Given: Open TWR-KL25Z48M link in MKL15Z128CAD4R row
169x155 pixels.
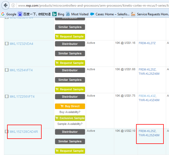Looking at the screenshot, I should tap(149, 135).
